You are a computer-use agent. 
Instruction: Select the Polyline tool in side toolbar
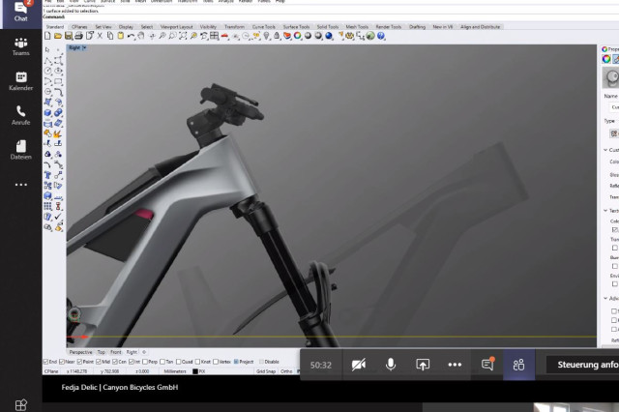coord(47,60)
